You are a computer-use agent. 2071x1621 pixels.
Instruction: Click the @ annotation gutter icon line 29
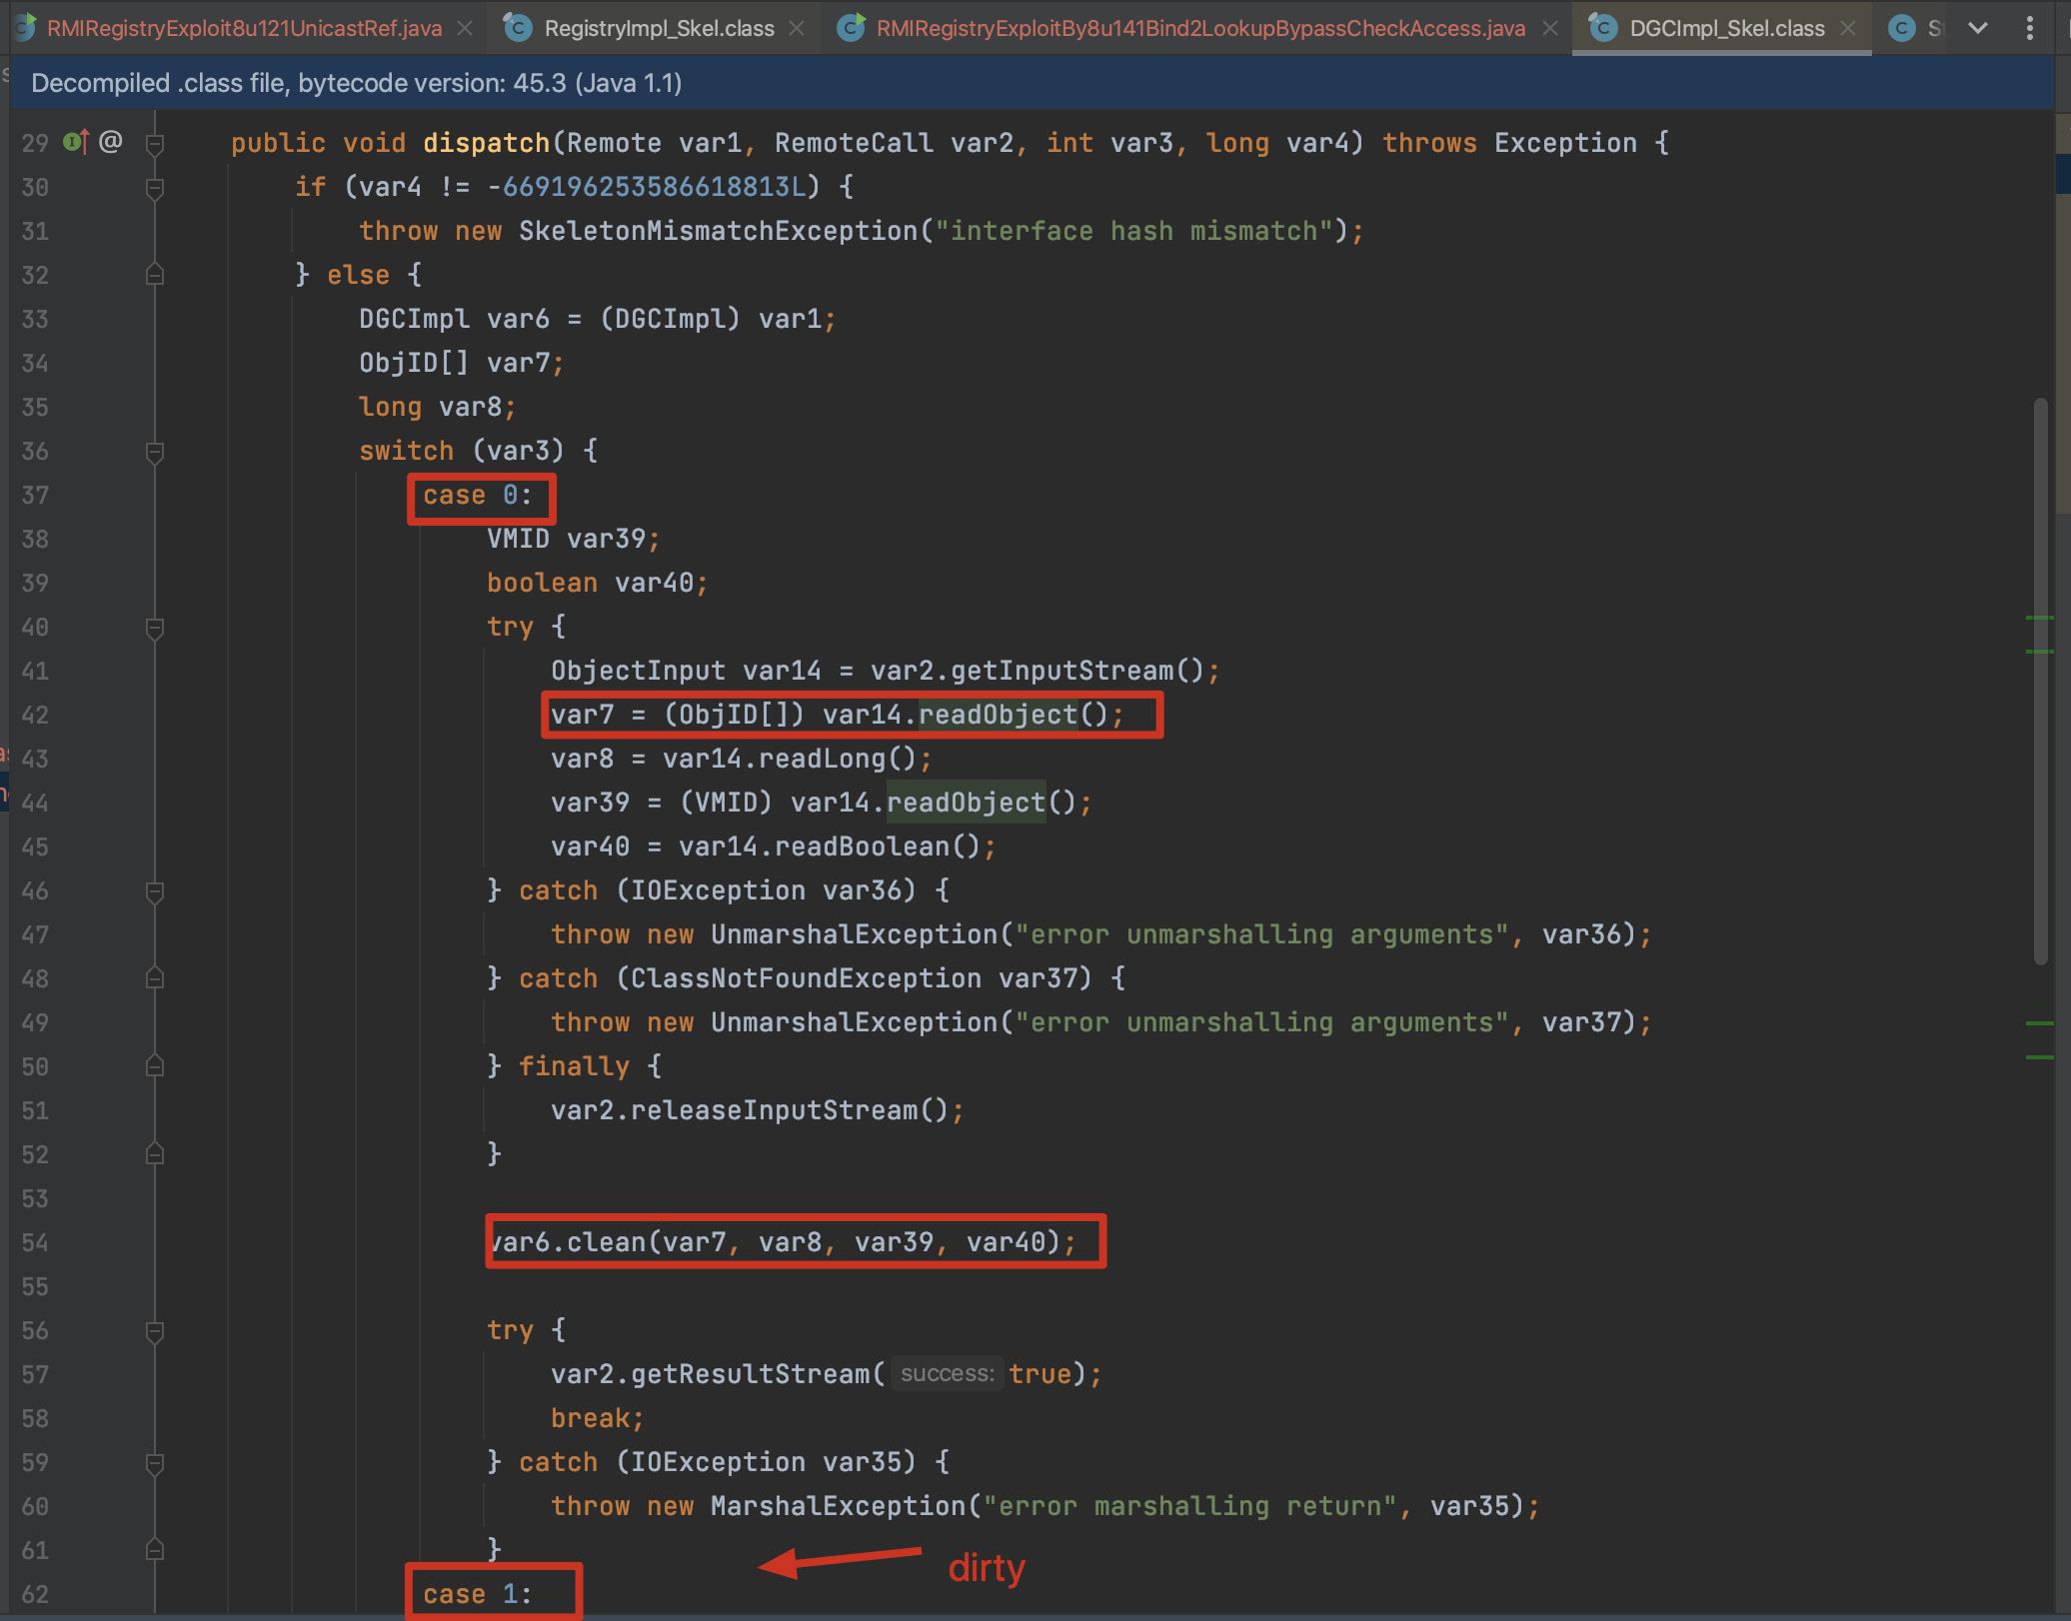pyautogui.click(x=111, y=142)
